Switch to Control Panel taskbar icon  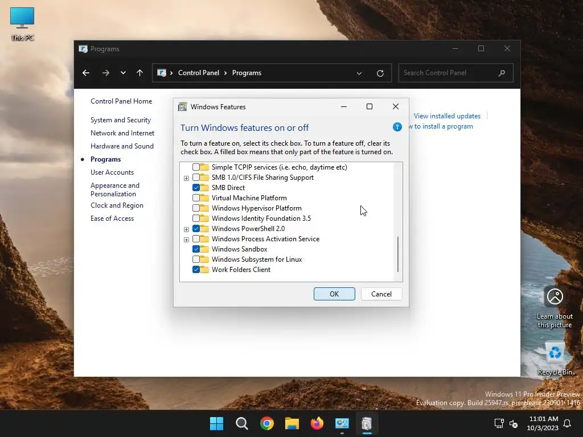pyautogui.click(x=342, y=423)
